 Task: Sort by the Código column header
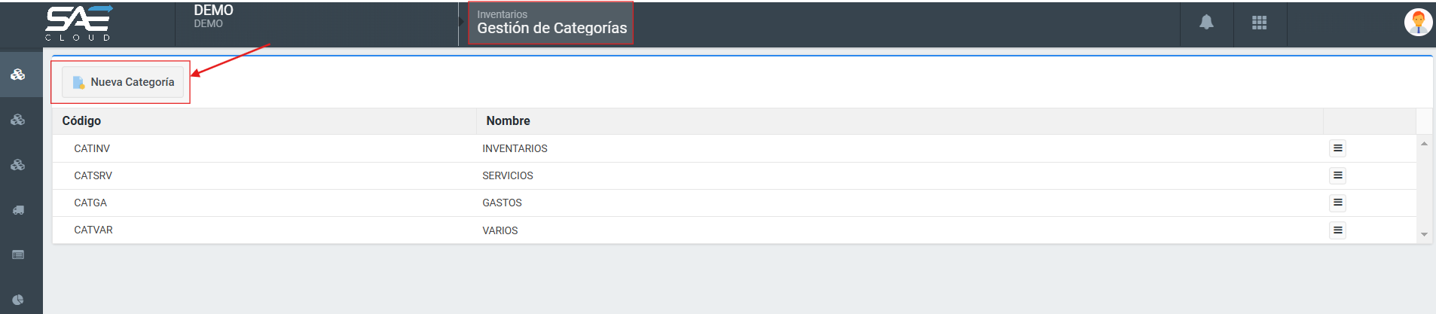[x=81, y=120]
